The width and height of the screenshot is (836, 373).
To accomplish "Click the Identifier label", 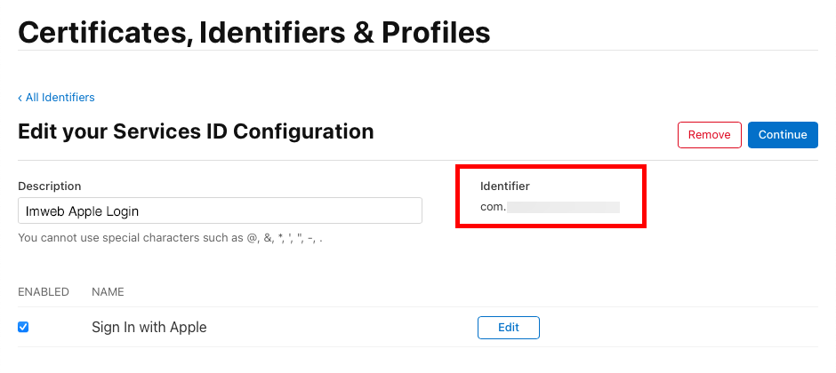I will (x=504, y=186).
